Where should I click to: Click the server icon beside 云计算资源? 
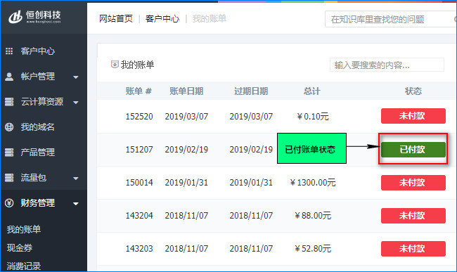coord(9,102)
